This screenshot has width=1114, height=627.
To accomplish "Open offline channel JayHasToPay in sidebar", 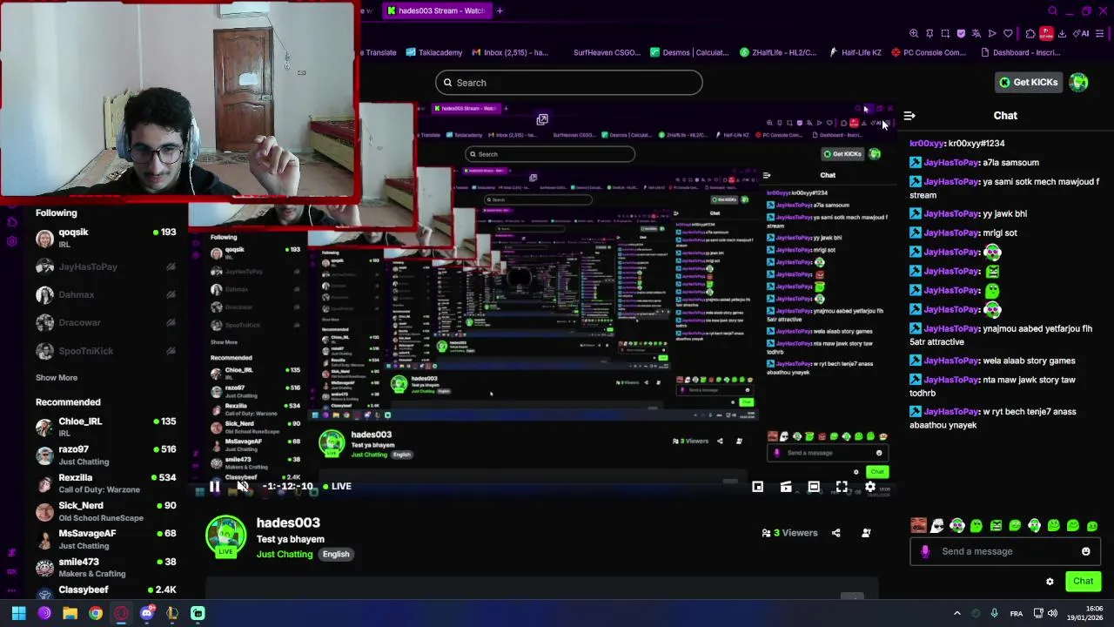I will pos(105,266).
